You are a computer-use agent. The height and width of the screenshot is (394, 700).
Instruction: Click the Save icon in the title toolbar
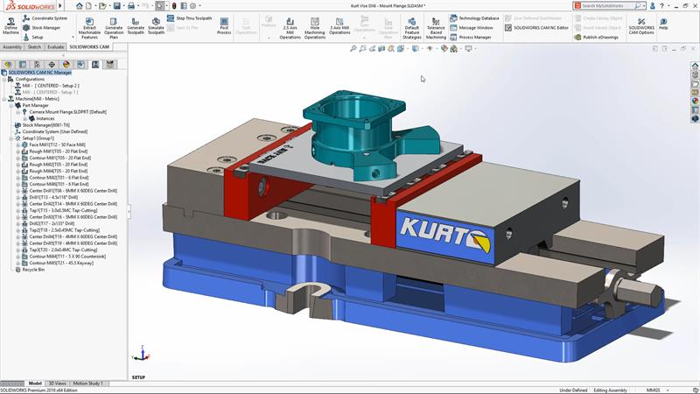[x=116, y=6]
